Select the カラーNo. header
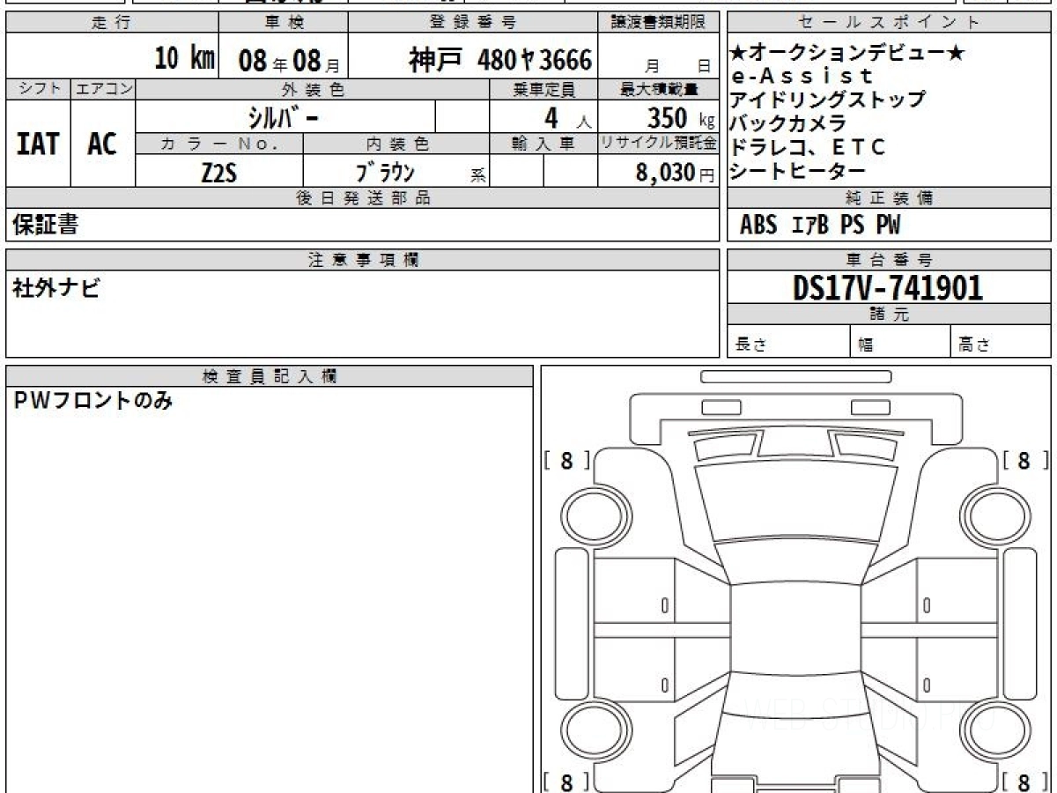This screenshot has height=793, width=1057. tap(219, 144)
